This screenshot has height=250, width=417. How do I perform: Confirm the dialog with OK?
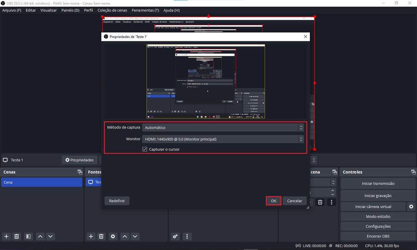click(274, 201)
